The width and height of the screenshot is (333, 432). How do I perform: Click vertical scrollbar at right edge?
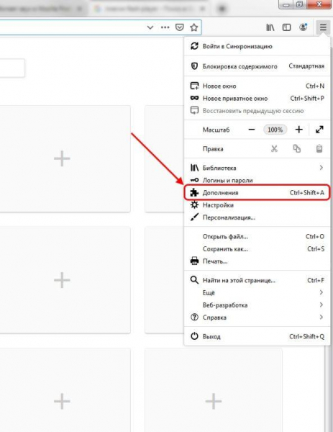click(327, 389)
